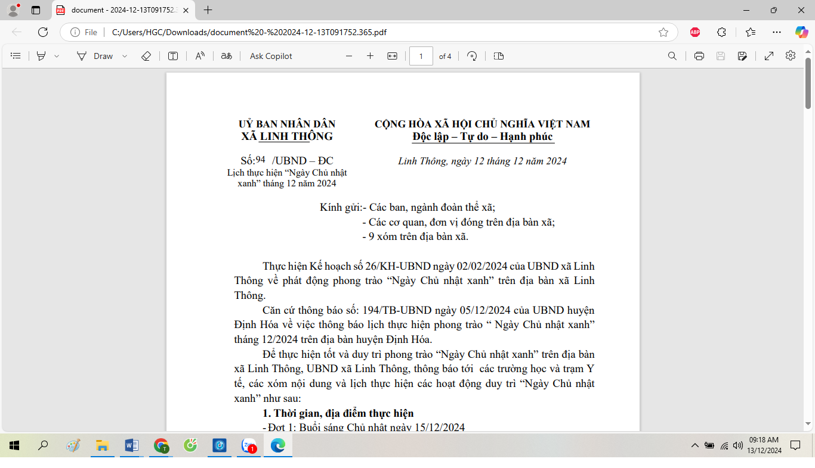Click the document number "/UBND – ĐC"

pos(302,161)
